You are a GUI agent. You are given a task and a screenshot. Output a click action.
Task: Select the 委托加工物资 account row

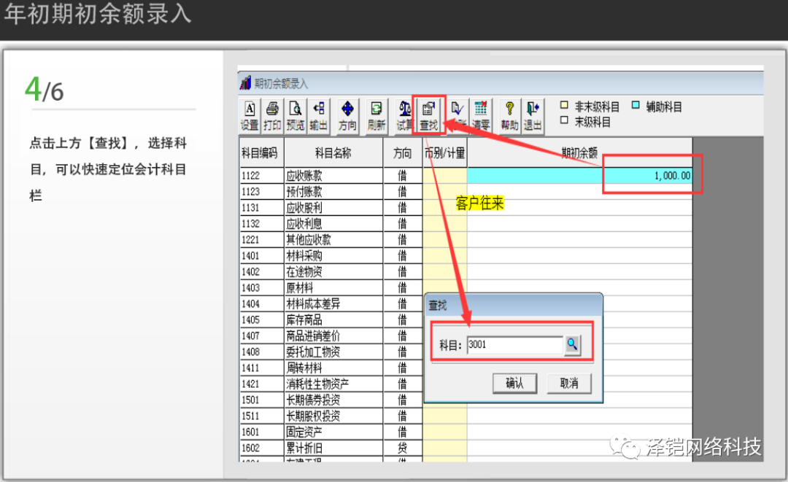(333, 352)
